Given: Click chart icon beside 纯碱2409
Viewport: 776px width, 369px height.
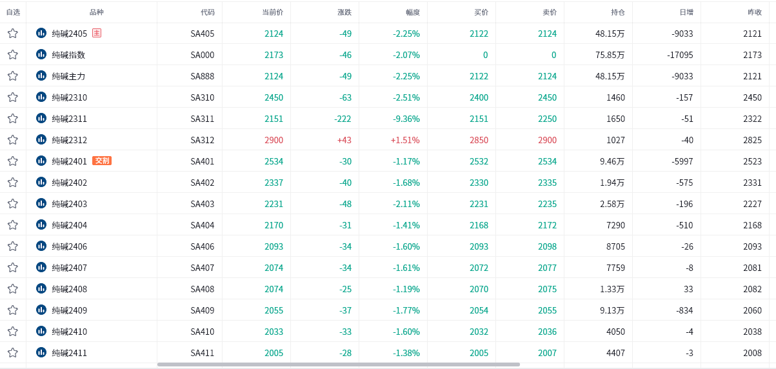Looking at the screenshot, I should coord(41,310).
